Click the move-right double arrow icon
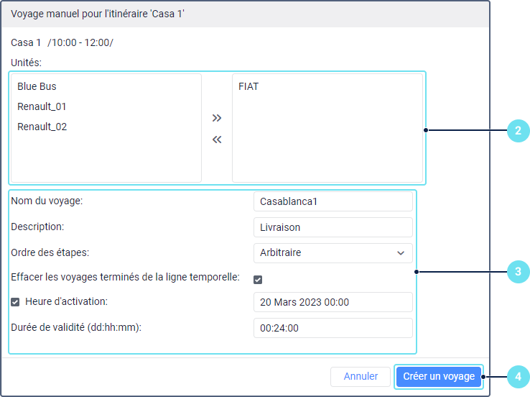The image size is (530, 397). click(217, 118)
